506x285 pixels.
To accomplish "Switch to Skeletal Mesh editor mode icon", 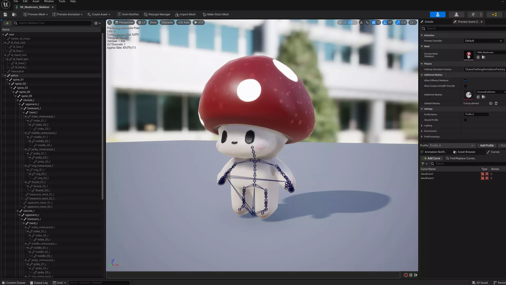I will pos(456,15).
